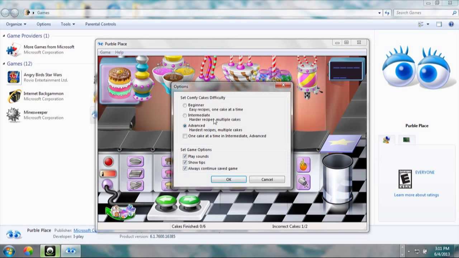Switch to the ratings tab icon in preview pane
The image size is (459, 258).
(x=386, y=140)
